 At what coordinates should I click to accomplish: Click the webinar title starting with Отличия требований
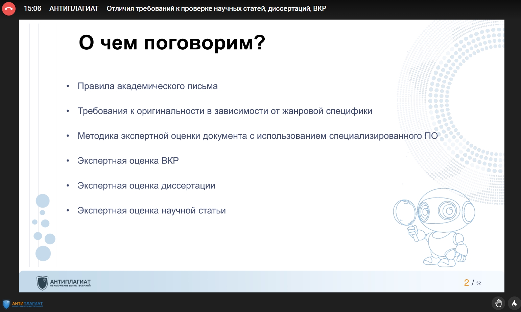(x=216, y=8)
